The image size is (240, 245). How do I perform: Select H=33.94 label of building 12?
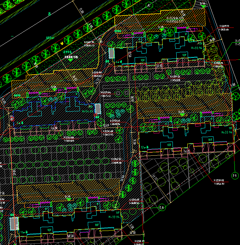(x=227, y=132)
